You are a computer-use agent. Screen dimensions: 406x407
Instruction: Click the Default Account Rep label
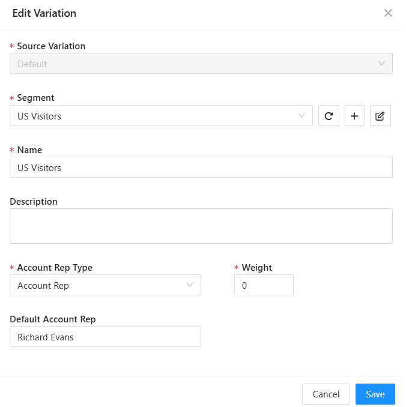coord(53,319)
